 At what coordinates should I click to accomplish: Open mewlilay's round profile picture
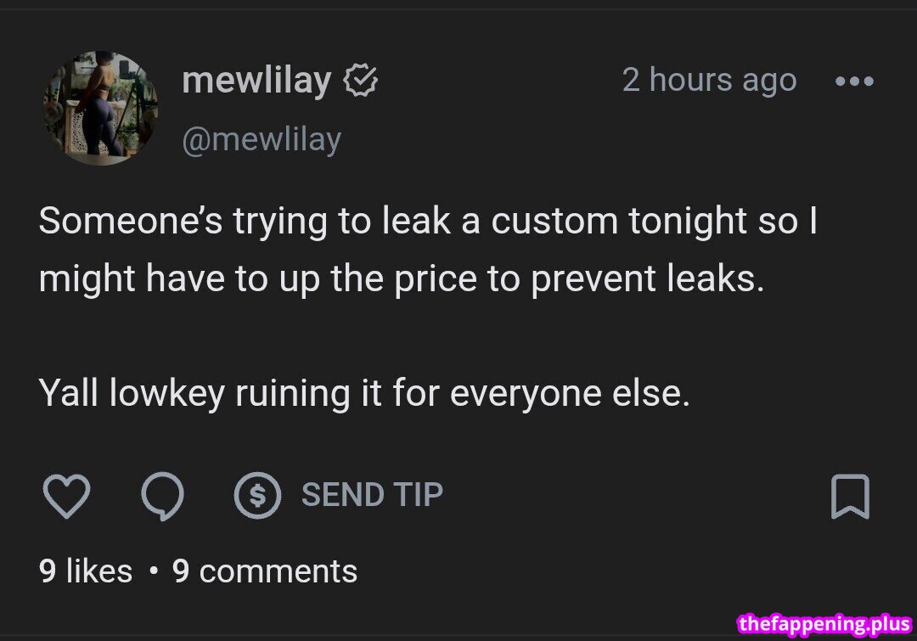(100, 108)
